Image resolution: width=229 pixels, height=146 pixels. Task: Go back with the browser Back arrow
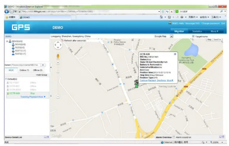click(7, 12)
